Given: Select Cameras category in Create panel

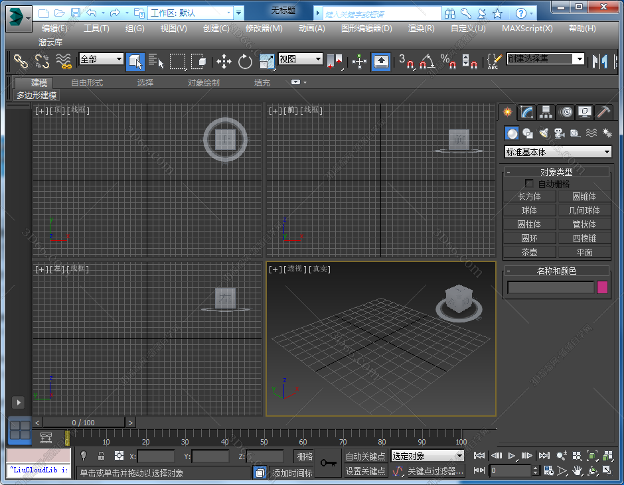Looking at the screenshot, I should tap(559, 133).
